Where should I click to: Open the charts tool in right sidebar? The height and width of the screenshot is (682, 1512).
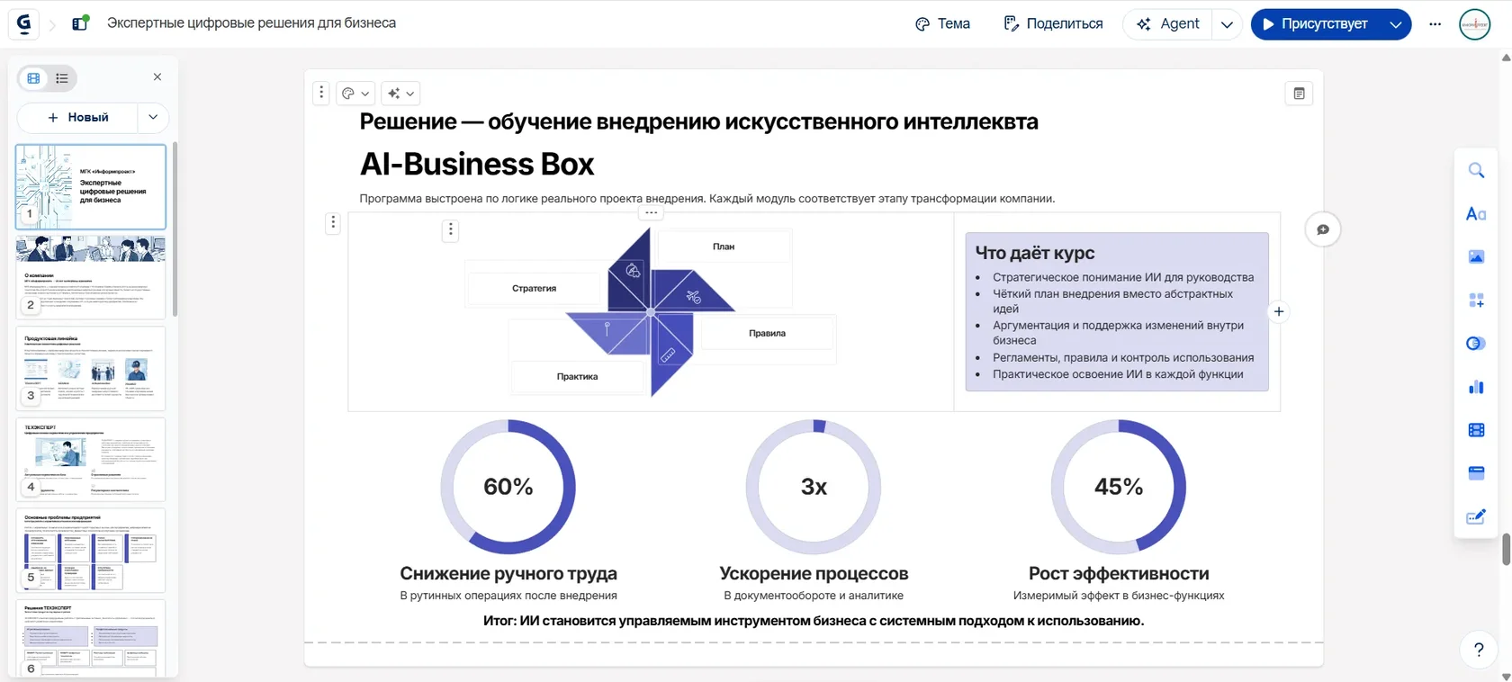(x=1476, y=387)
